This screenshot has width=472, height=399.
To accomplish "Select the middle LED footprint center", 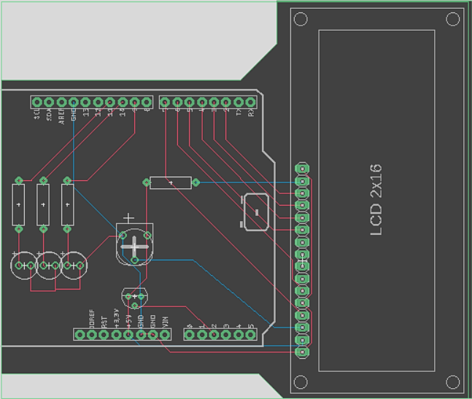I will click(x=49, y=266).
